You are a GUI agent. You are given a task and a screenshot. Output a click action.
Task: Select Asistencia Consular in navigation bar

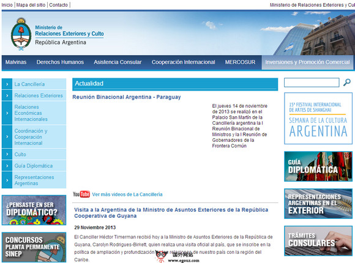118,62
